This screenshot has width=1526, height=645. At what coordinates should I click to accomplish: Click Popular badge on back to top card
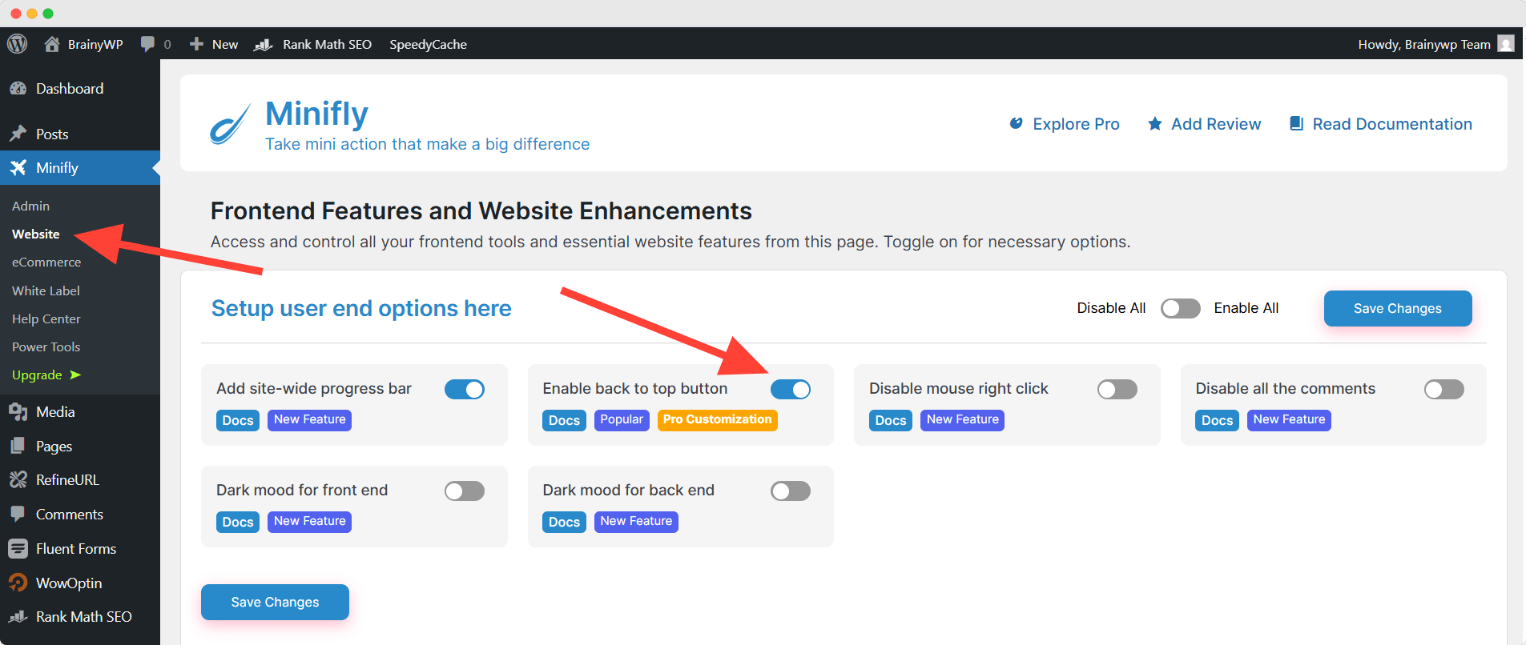pyautogui.click(x=622, y=420)
